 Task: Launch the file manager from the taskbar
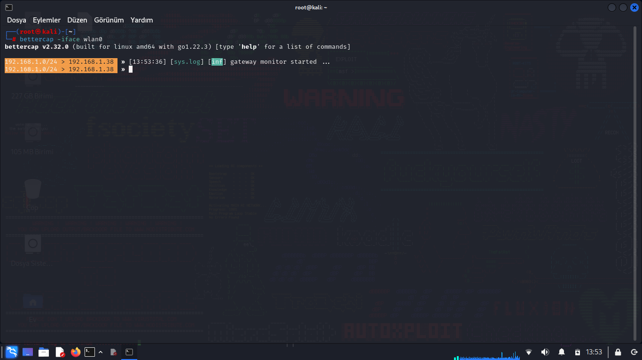click(x=44, y=352)
